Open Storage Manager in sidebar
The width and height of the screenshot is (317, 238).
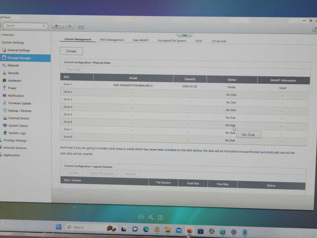[x=25, y=58]
